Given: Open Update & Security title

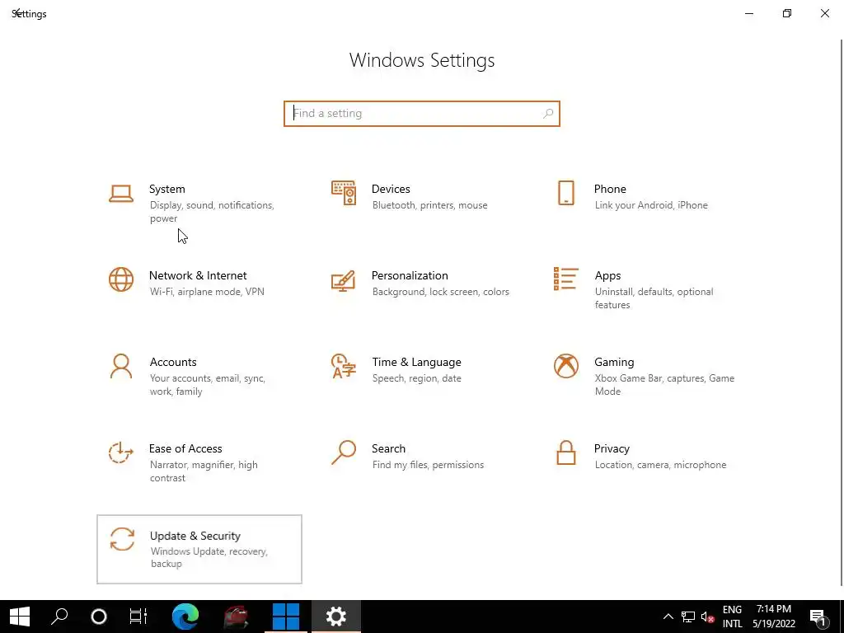Looking at the screenshot, I should coord(195,536).
